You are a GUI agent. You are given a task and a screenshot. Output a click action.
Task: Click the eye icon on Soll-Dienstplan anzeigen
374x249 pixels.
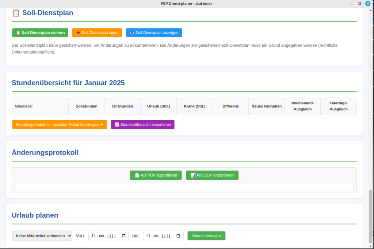(x=132, y=33)
